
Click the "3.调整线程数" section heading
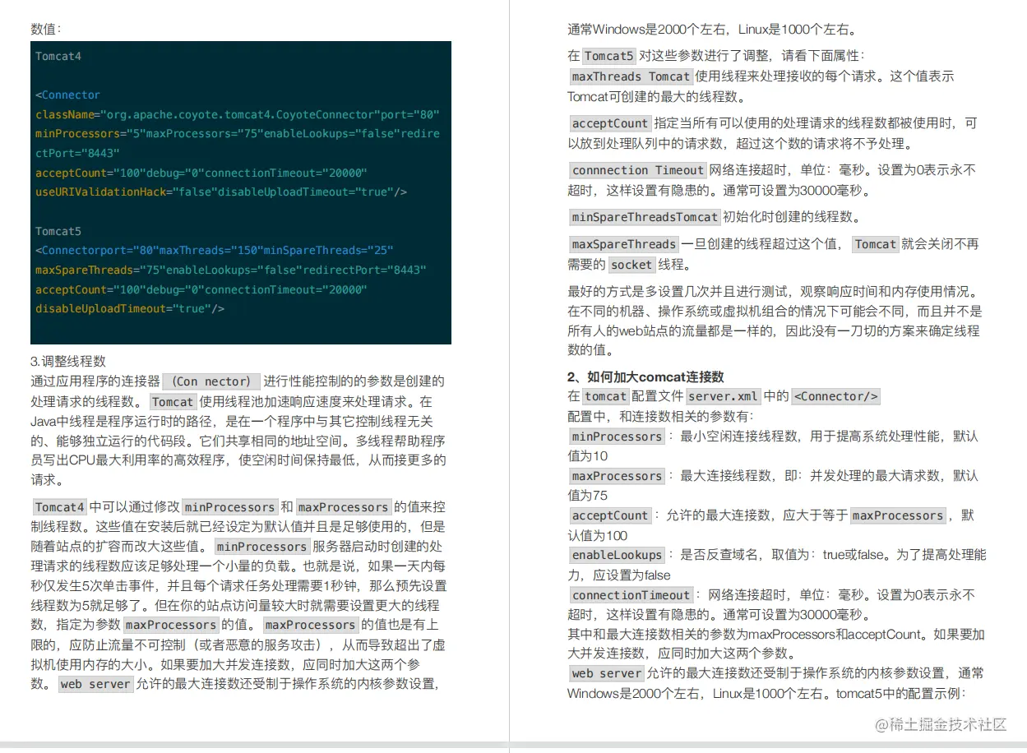click(68, 362)
